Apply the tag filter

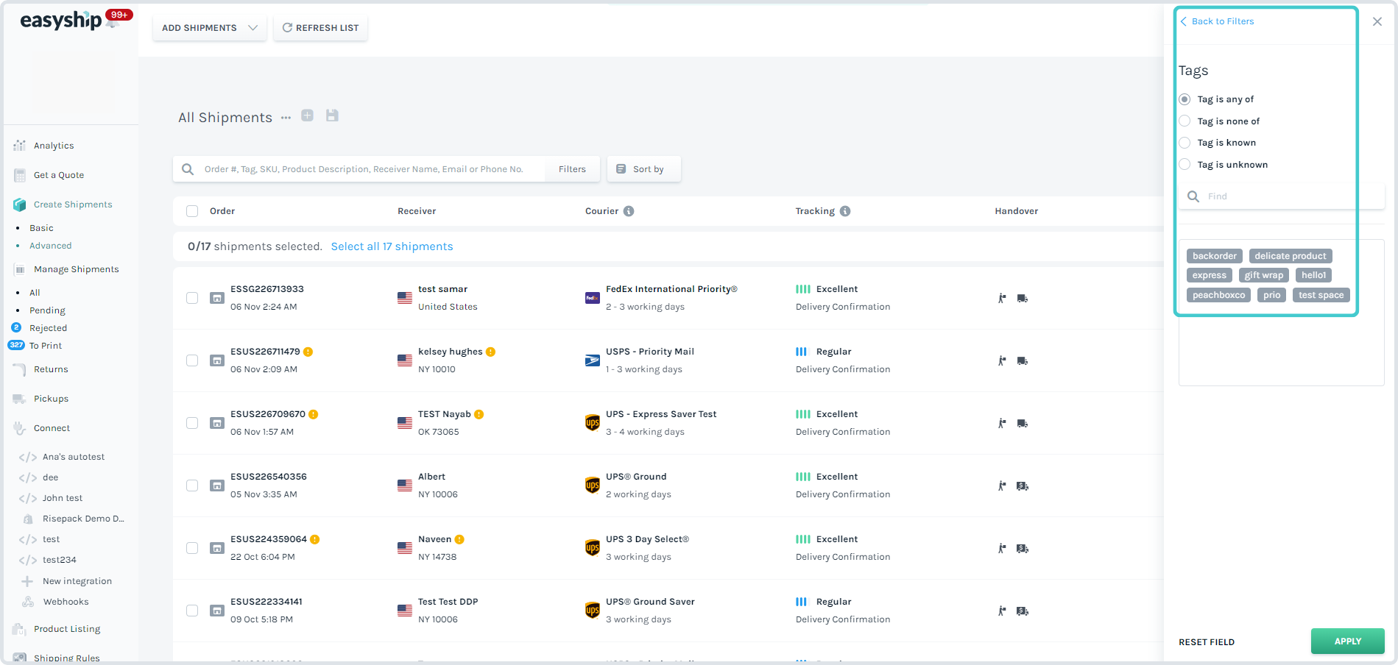[1347, 641]
